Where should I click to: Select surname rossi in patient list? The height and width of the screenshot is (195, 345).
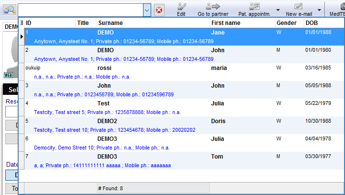pos(104,68)
